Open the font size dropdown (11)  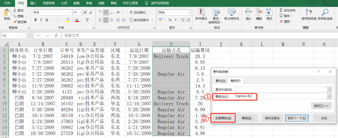click(x=80, y=12)
